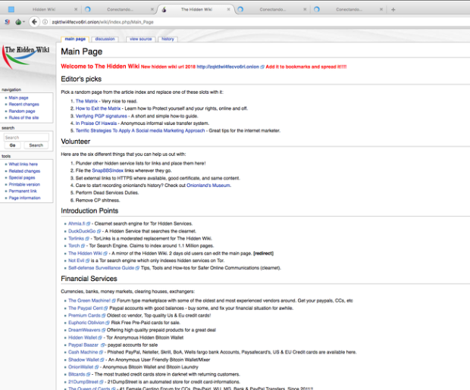The height and width of the screenshot is (390, 470).
Task: Click the blue icon at far left of tab bar
Action: [x=11, y=9]
